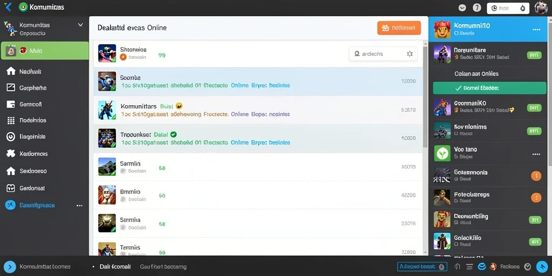Open the three-dot menu in KommnitO header
This screenshot has height=276, width=552.
536,30
